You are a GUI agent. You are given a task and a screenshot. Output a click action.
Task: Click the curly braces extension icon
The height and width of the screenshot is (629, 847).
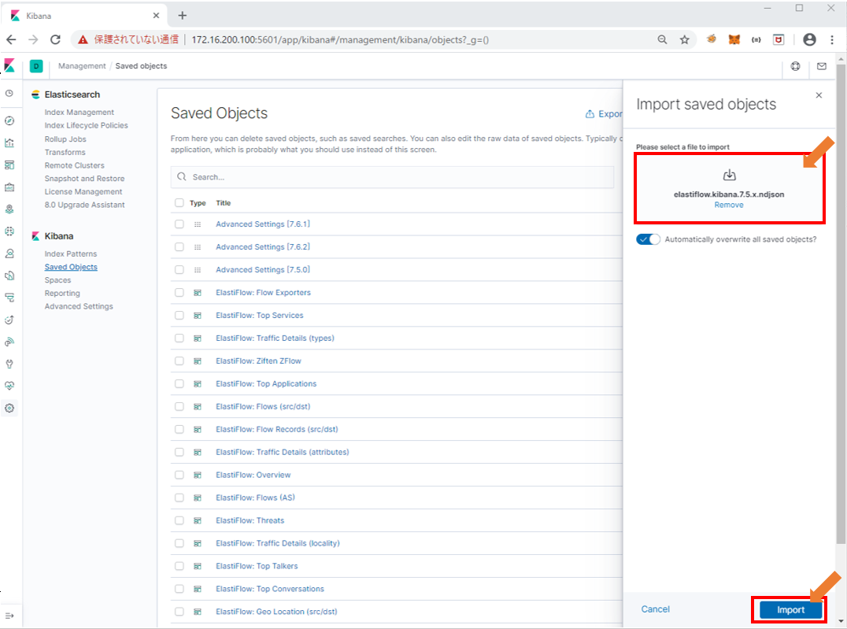(x=756, y=39)
